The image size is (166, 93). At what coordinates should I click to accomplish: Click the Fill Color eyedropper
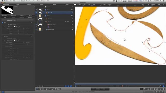(x=19, y=27)
